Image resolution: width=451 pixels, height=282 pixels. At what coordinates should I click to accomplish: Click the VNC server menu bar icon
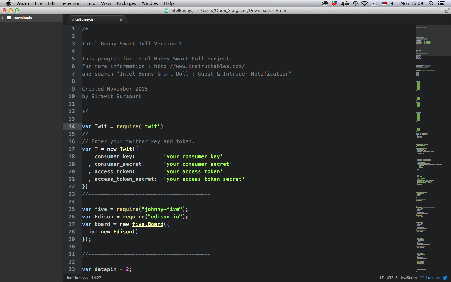click(334, 3)
